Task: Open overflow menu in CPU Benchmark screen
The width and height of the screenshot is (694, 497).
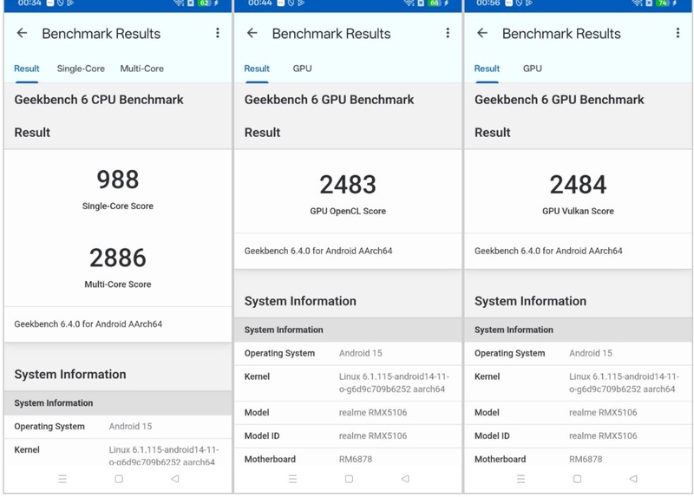Action: point(218,33)
